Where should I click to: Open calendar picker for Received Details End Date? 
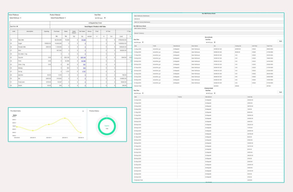215,42
